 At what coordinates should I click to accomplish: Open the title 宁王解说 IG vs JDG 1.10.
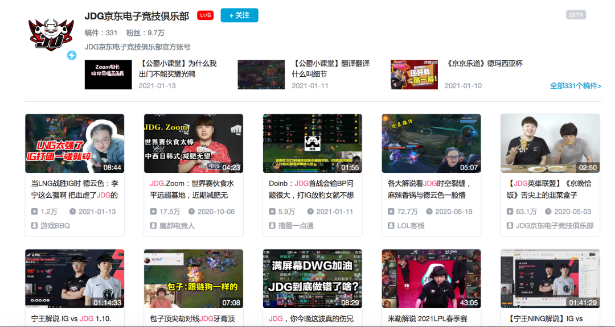coord(71,319)
